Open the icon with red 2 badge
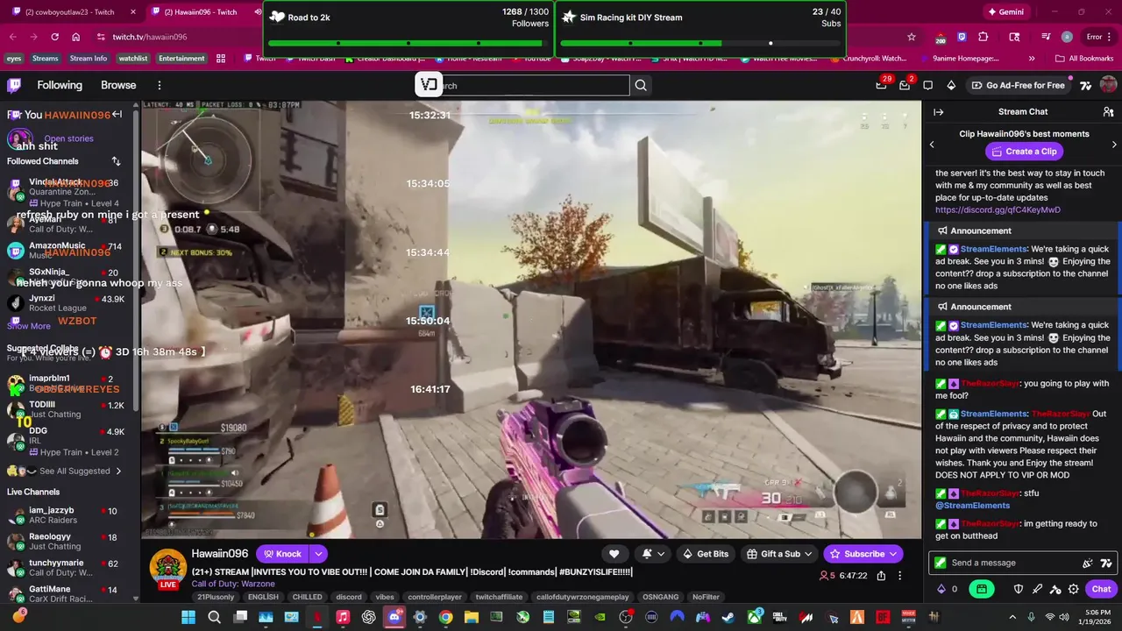 tap(905, 85)
